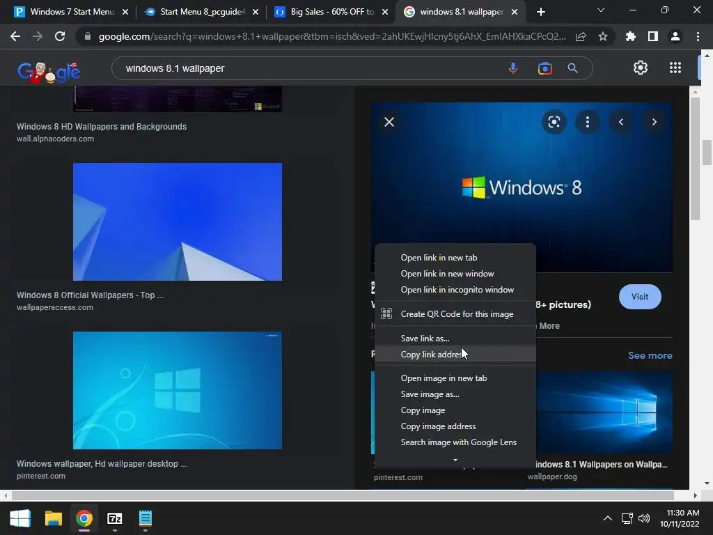The height and width of the screenshot is (535, 713).
Task: Choose Open image in new tab
Action: click(x=455, y=378)
